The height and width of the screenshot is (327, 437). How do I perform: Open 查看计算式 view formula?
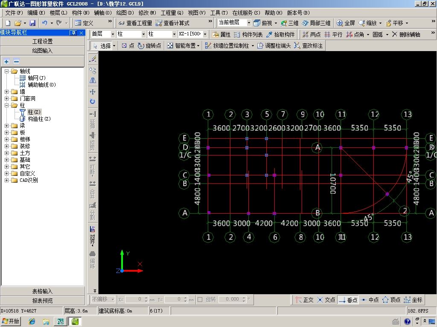[x=172, y=23]
